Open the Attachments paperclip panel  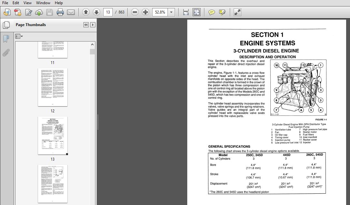pyautogui.click(x=6, y=53)
